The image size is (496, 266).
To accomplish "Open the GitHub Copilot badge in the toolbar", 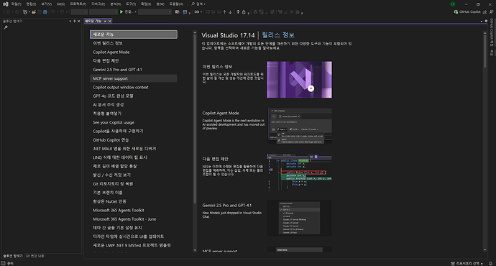I will (467, 12).
